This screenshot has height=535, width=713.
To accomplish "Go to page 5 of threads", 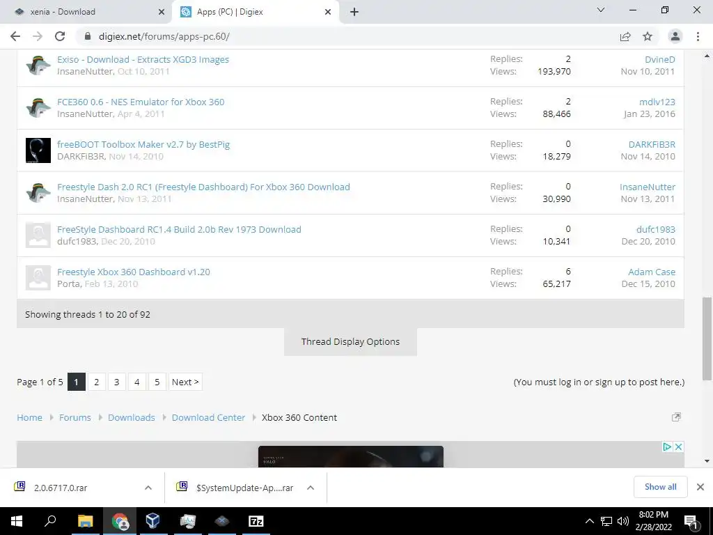I will [x=157, y=382].
